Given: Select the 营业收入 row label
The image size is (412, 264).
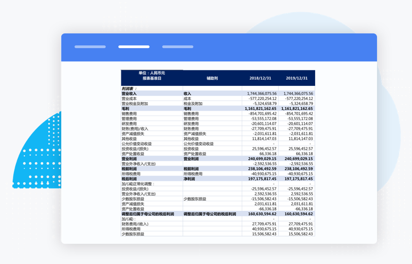Looking at the screenshot, I should (129, 94).
